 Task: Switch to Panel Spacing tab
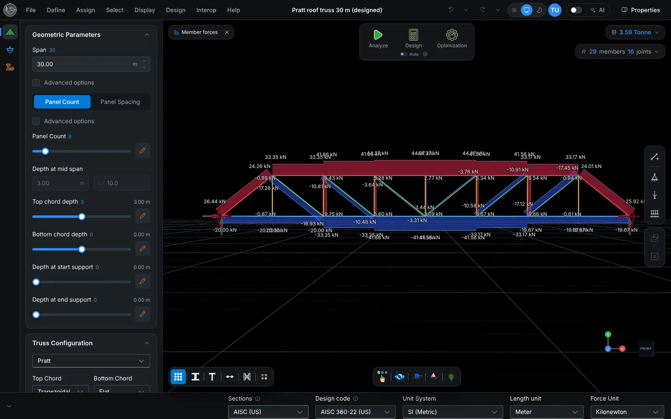[120, 102]
